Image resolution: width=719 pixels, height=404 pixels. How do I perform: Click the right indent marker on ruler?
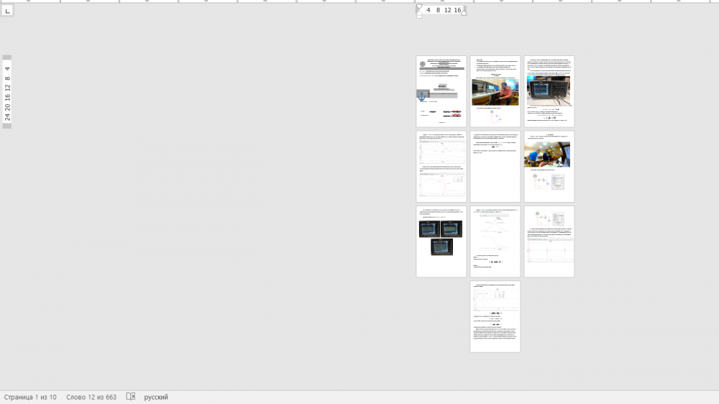[464, 12]
